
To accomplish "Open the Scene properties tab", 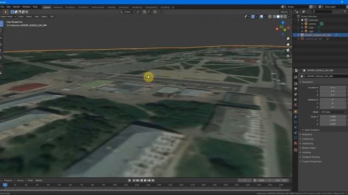I will coord(296,100).
